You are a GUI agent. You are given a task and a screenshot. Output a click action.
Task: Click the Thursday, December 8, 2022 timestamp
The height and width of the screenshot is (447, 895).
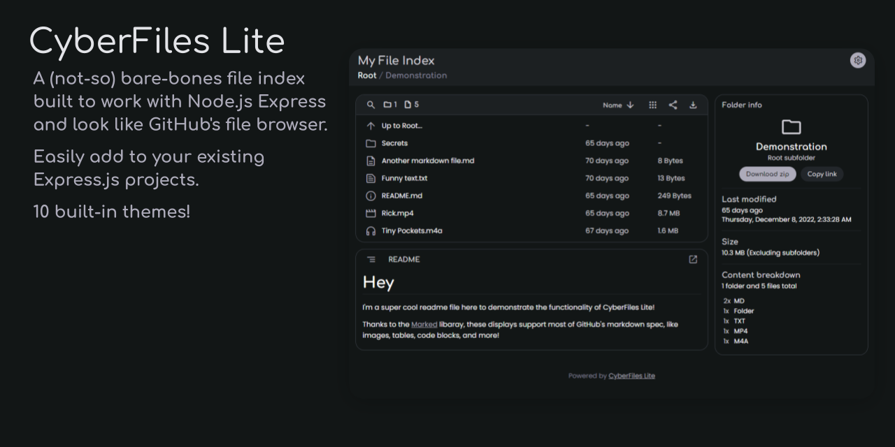(x=787, y=219)
